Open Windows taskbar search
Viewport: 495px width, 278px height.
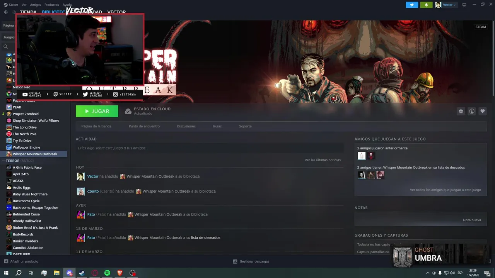click(19, 273)
